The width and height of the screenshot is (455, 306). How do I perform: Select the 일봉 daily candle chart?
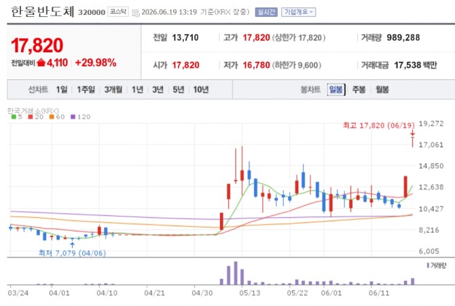(336, 90)
